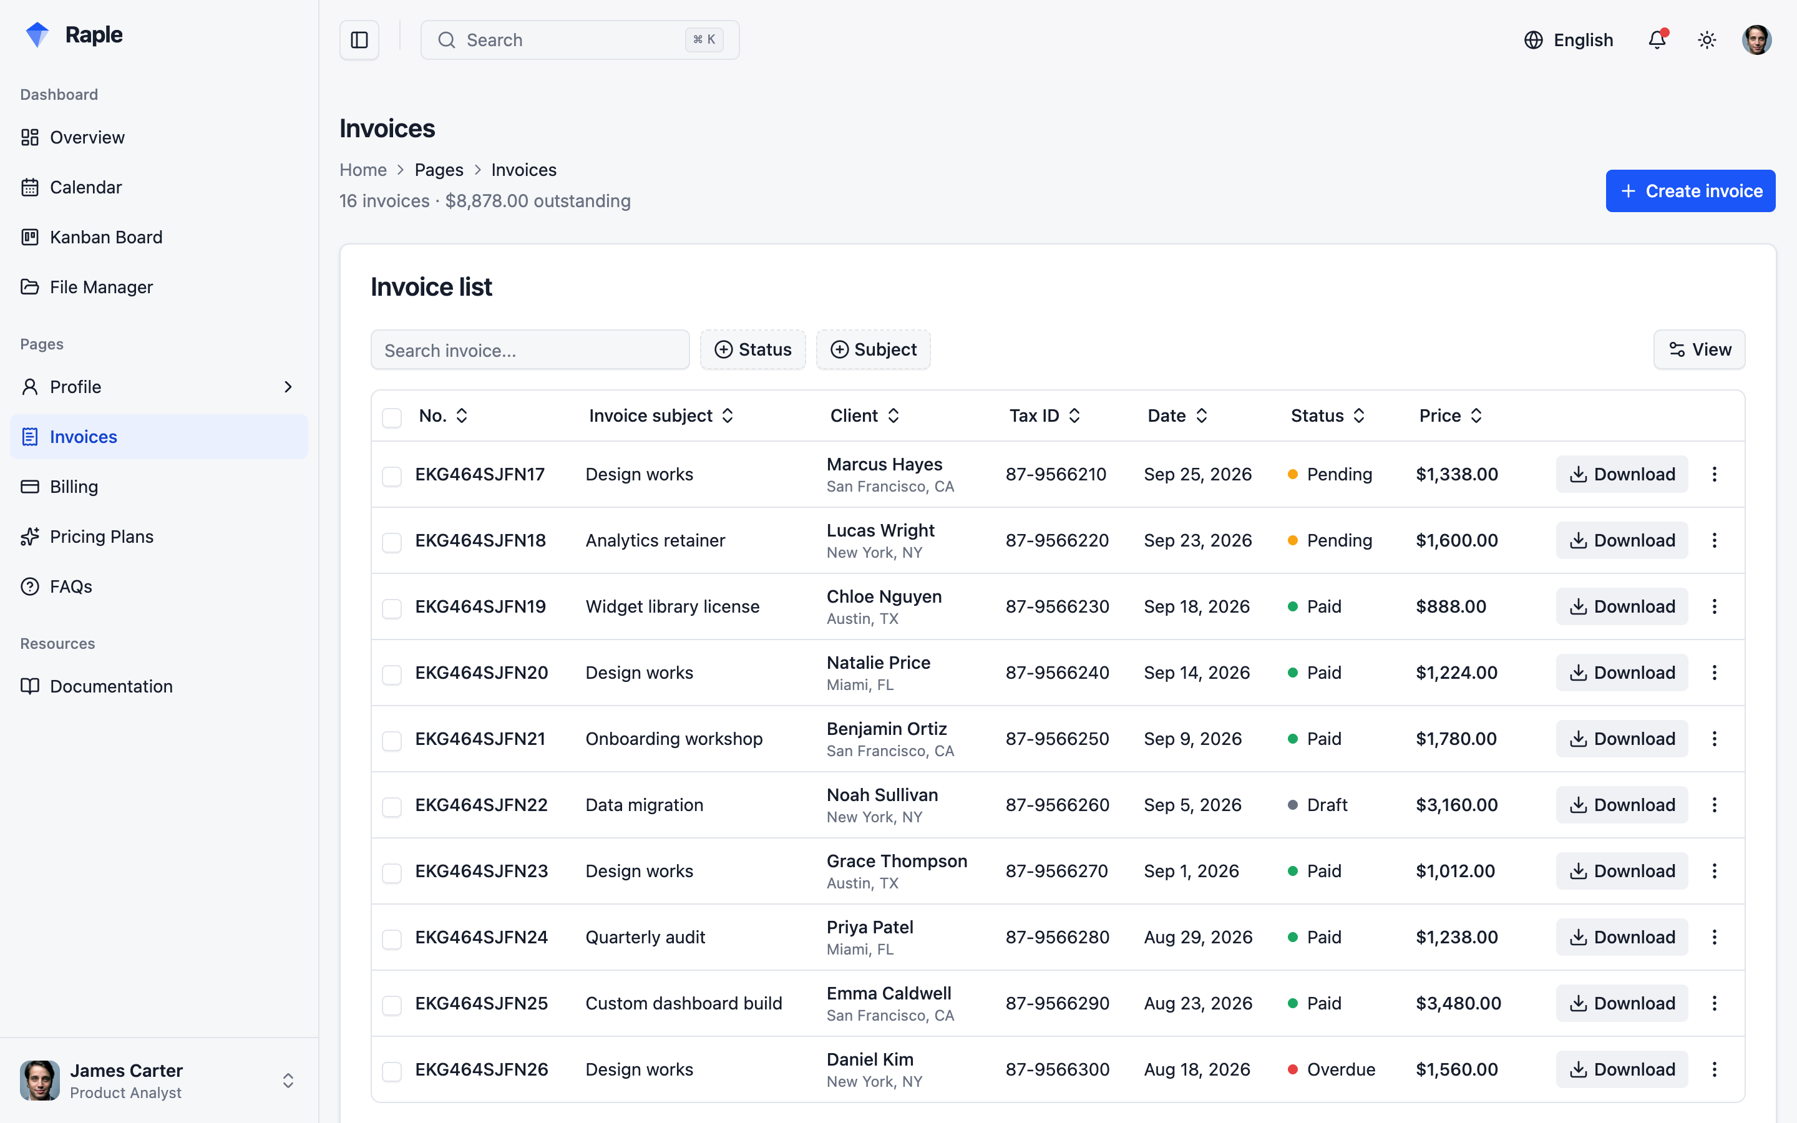The width and height of the screenshot is (1797, 1123).
Task: Switch theme with the sun icon
Action: coord(1707,40)
